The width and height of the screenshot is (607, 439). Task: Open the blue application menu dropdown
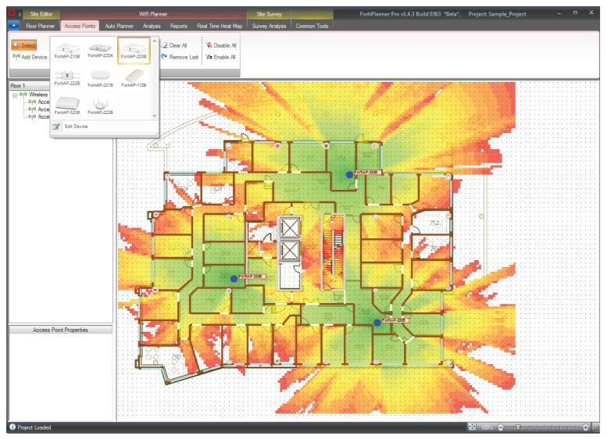[x=13, y=26]
